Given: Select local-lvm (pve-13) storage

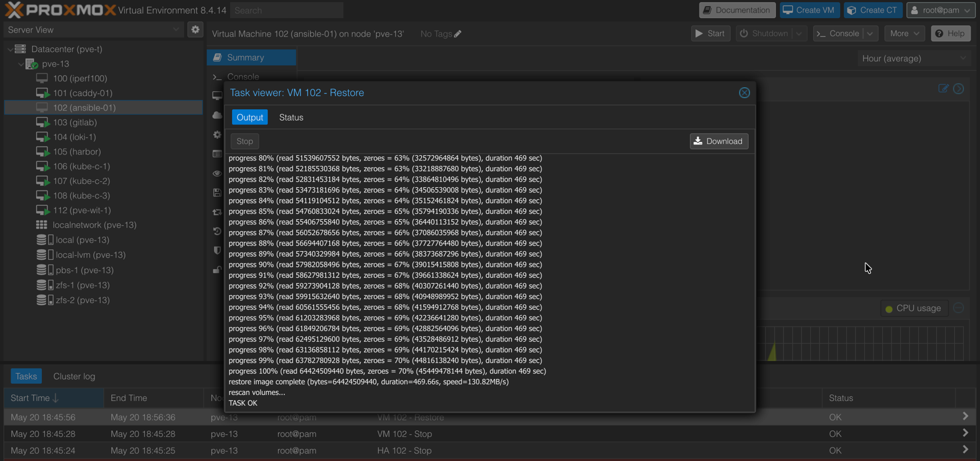Looking at the screenshot, I should pyautogui.click(x=90, y=255).
